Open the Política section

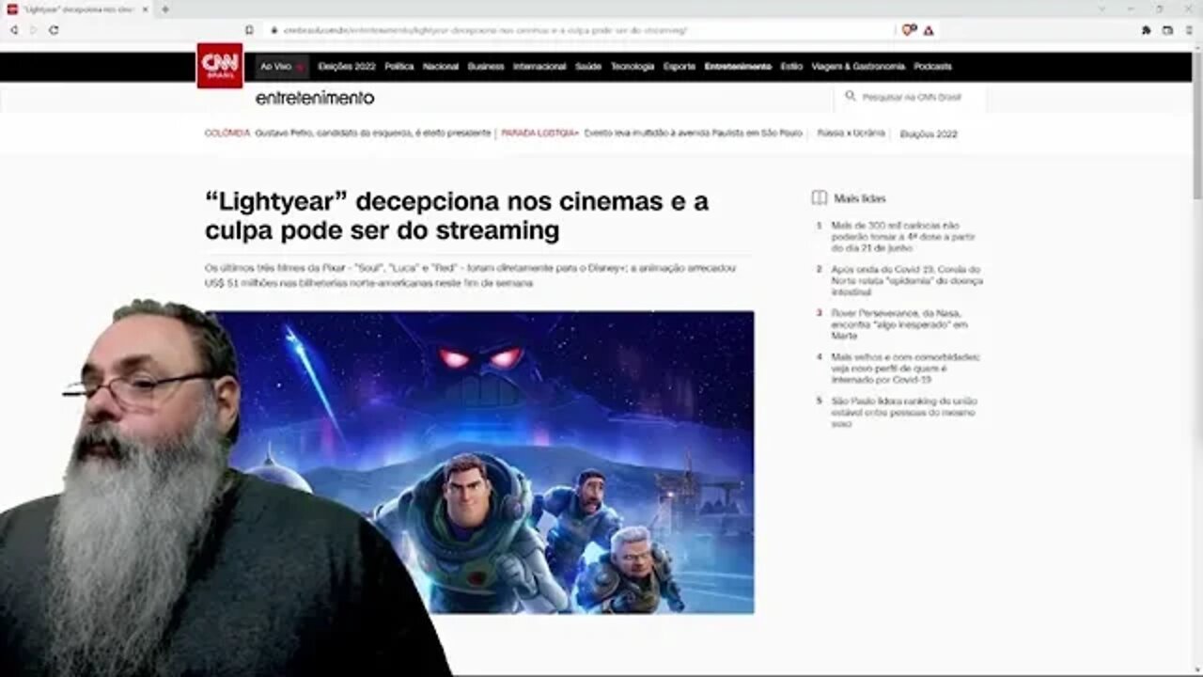(x=398, y=67)
